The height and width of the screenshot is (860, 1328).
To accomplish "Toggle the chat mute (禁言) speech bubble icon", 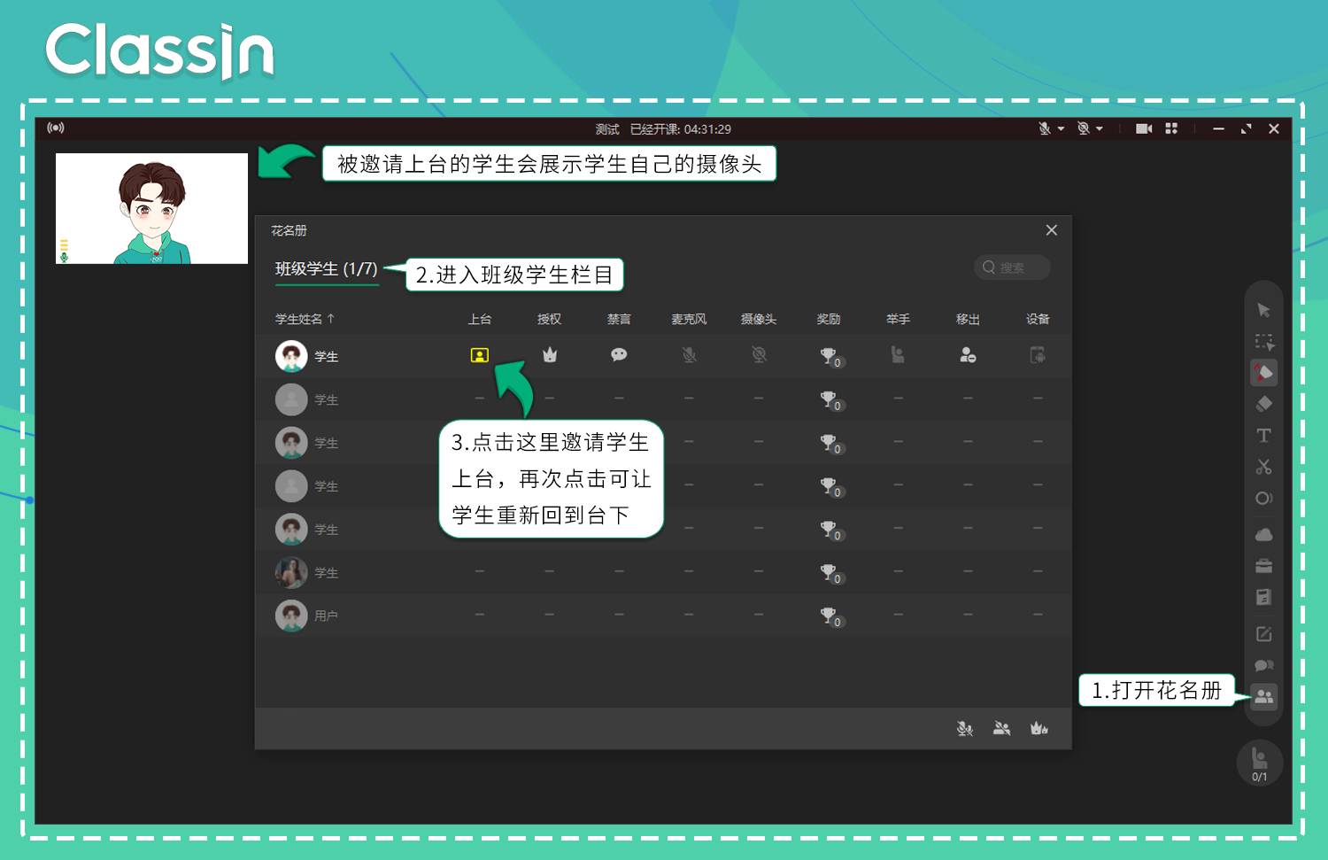I will (619, 354).
